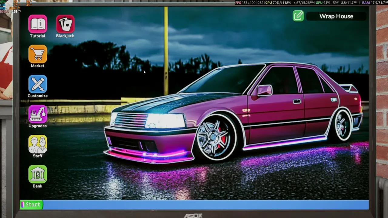Click the Upgrades text label
The height and width of the screenshot is (218, 388).
[38, 126]
